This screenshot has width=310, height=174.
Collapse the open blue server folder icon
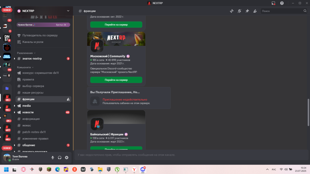[x=7, y=88]
